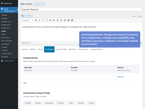Open Tax Rates in the sidebar
This screenshot has width=145, height=109.
point(4,50)
